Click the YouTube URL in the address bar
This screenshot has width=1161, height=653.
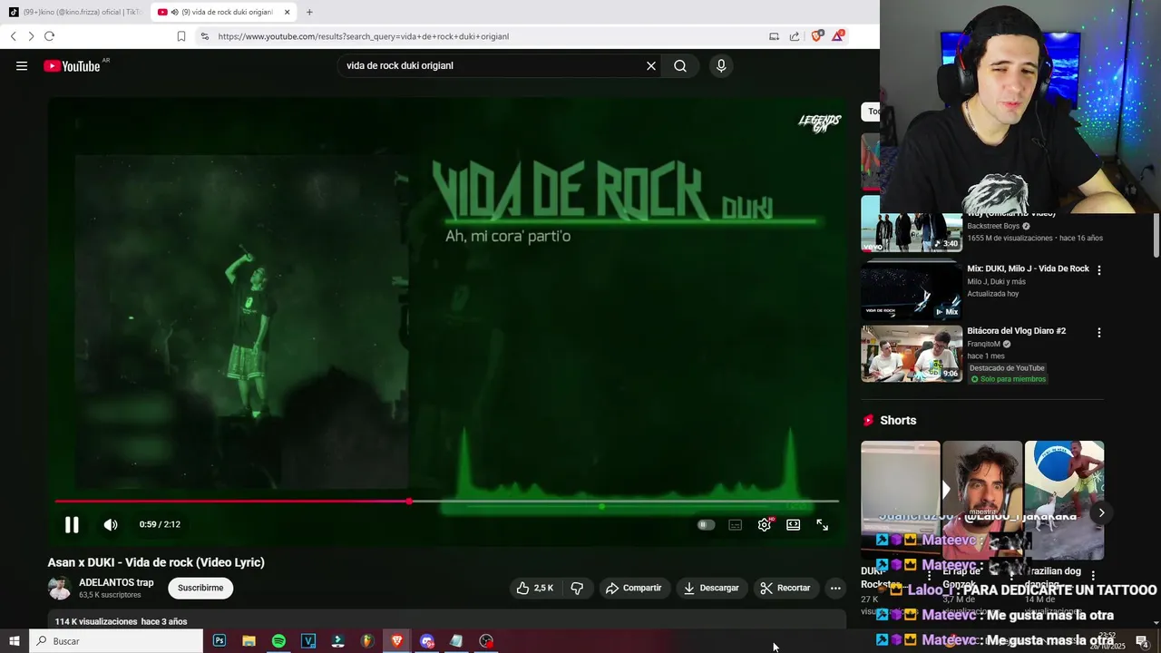pos(363,36)
